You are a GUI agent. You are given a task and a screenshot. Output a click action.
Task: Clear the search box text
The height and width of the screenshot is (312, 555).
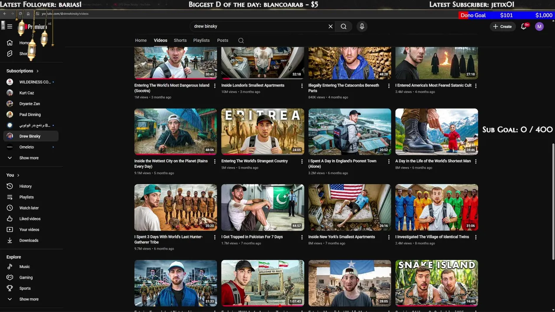click(x=330, y=26)
